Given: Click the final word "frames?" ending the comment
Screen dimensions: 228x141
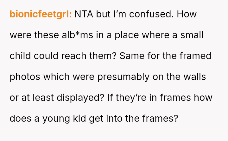Looking at the screenshot, I should (163, 119).
